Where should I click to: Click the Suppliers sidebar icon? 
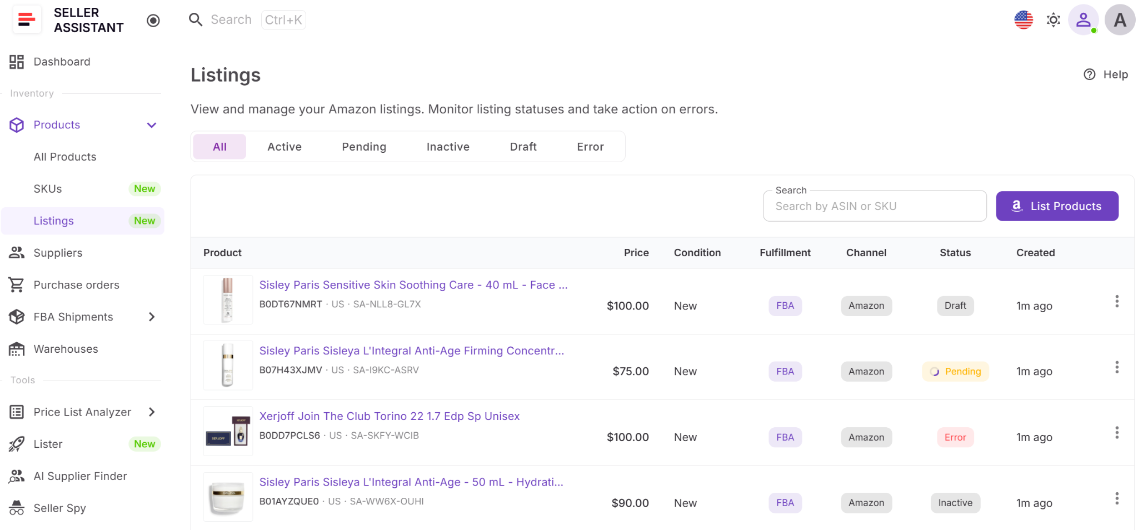point(17,253)
